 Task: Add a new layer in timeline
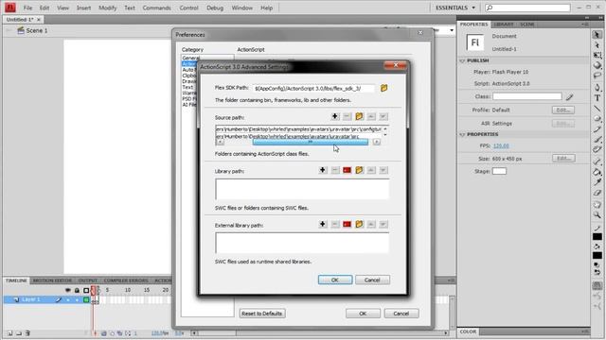click(9, 333)
